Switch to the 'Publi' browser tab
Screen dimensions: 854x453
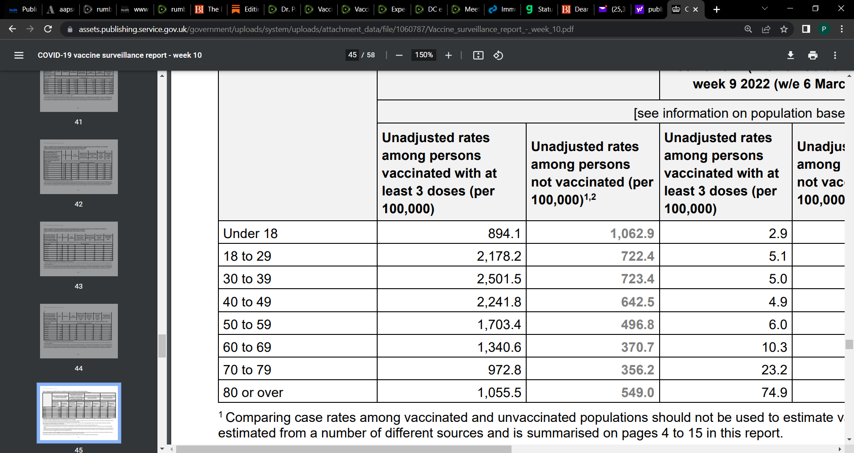pyautogui.click(x=23, y=9)
